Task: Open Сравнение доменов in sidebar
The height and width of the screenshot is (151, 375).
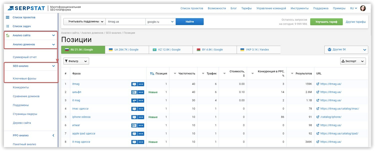Action: [26, 96]
